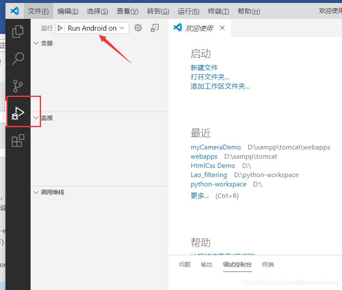Click the 更多... recent items link

[199, 196]
